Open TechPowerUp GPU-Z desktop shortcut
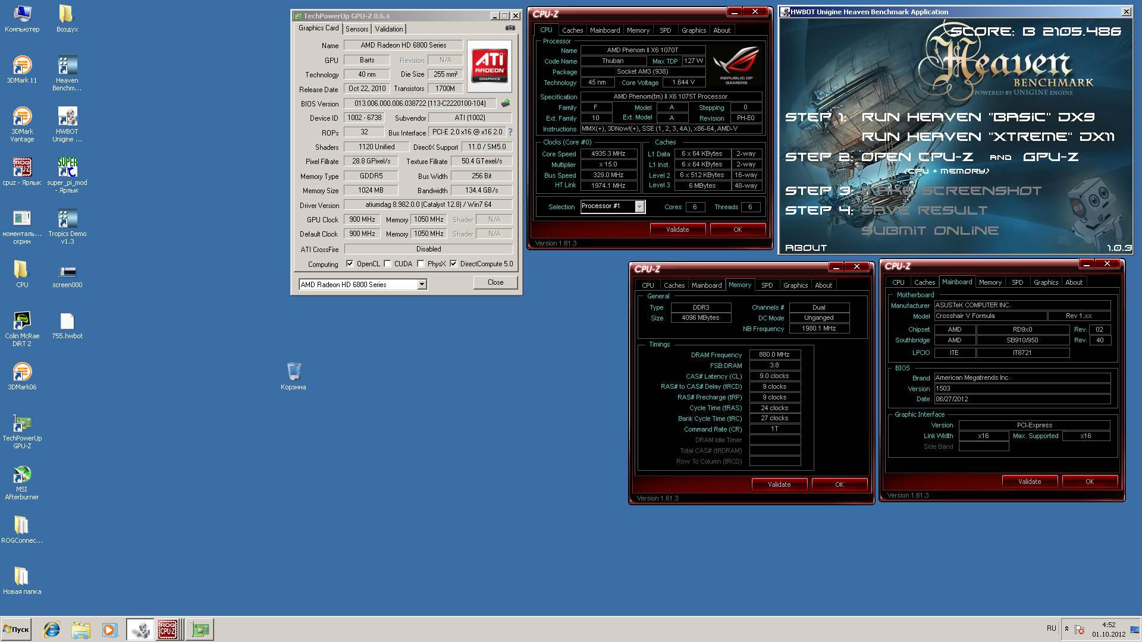Viewport: 1142px width, 642px height. click(x=22, y=431)
